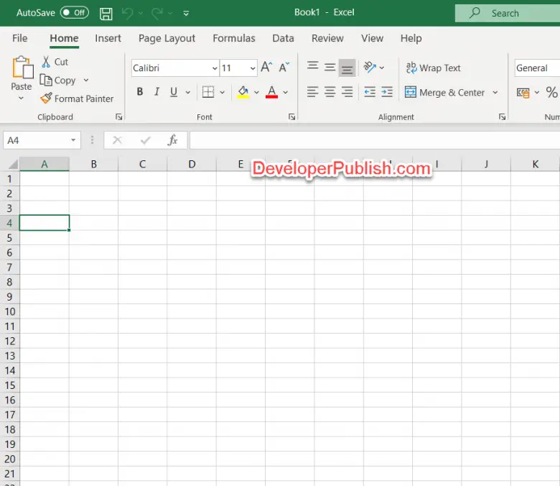Click the Center align icon
The image size is (560, 486).
point(330,92)
